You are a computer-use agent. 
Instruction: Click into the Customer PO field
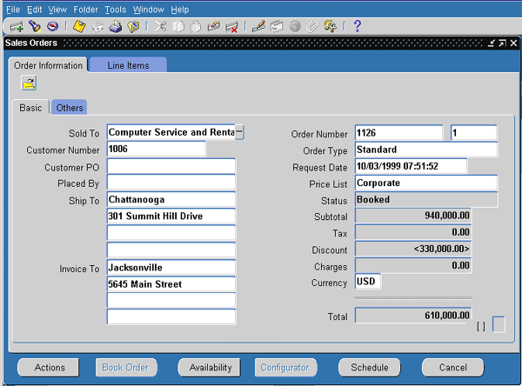(x=171, y=166)
